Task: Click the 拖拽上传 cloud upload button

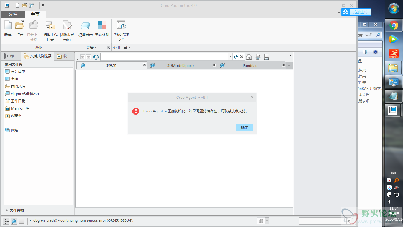Action: pyautogui.click(x=356, y=12)
